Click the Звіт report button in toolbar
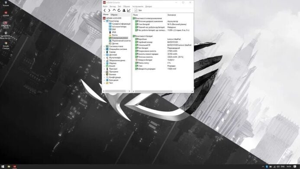The height and width of the screenshot is (169, 300). click(x=138, y=10)
